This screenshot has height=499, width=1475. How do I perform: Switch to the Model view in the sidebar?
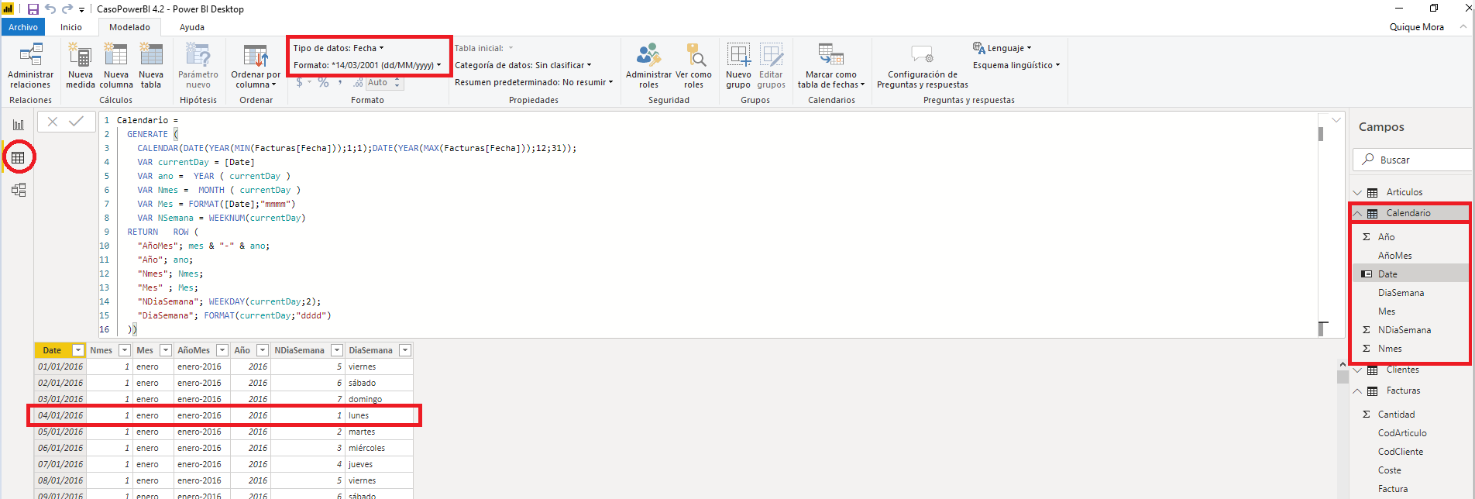(x=19, y=190)
